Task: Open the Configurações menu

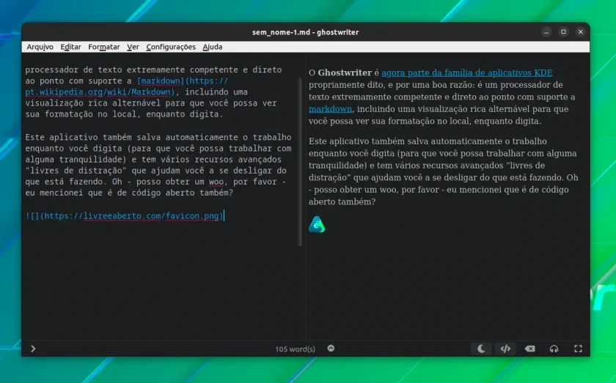Action: [171, 47]
